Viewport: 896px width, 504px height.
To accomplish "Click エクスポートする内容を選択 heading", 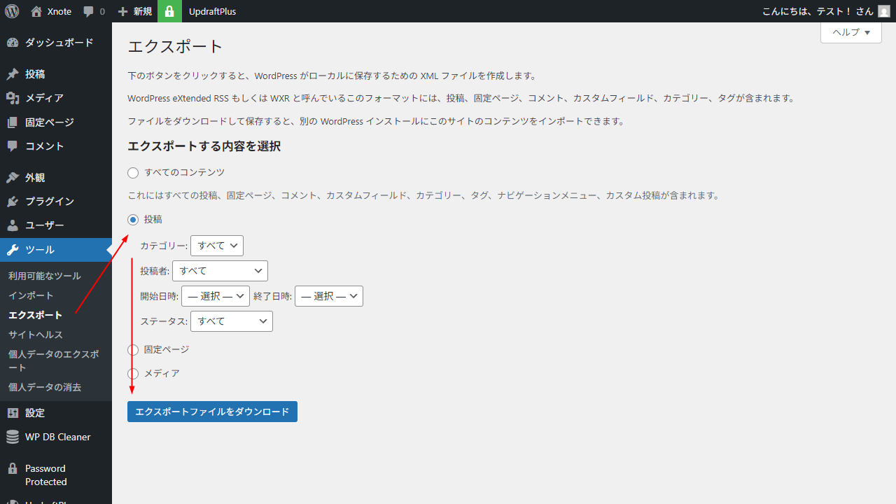I will 204,146.
